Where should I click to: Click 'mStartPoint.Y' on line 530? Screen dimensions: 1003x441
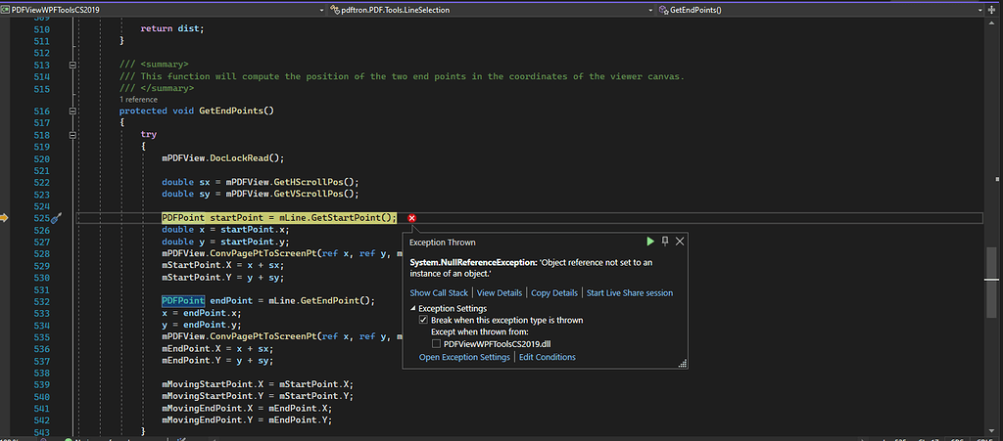point(196,279)
